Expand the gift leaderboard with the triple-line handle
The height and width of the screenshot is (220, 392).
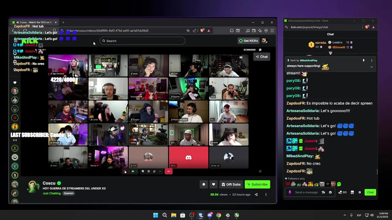pos(330,53)
